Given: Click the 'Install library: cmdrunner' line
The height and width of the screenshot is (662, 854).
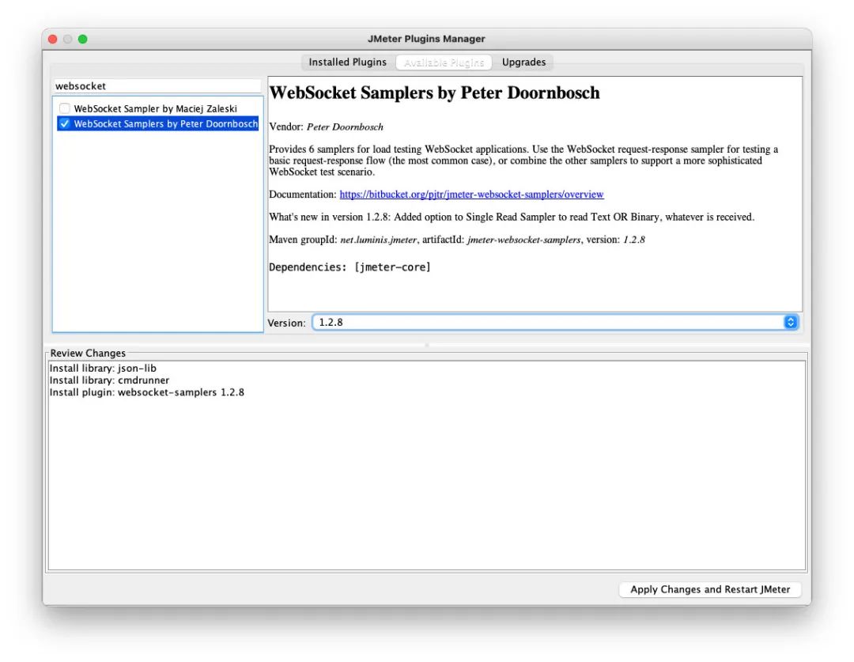Looking at the screenshot, I should pos(109,380).
